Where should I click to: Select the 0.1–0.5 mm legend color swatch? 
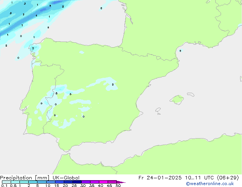(x=6, y=182)
